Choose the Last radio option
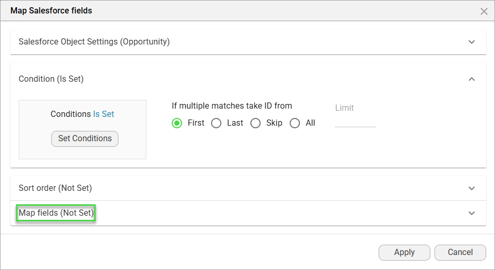This screenshot has width=495, height=270. point(216,123)
